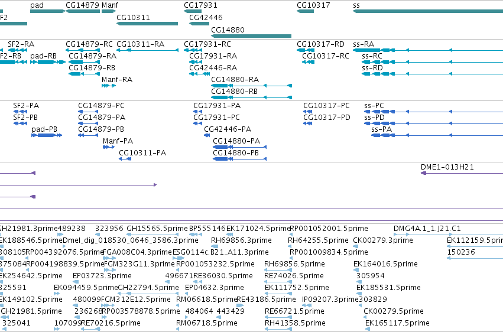Click the RE43186.5prime EST label
This screenshot has height=332, width=503.
click(266, 300)
